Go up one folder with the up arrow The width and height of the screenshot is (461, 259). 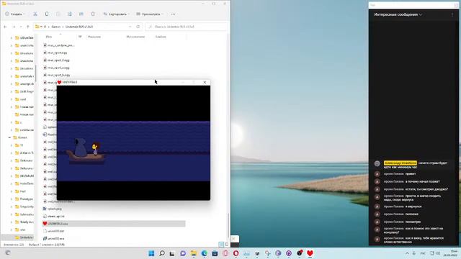click(28, 27)
